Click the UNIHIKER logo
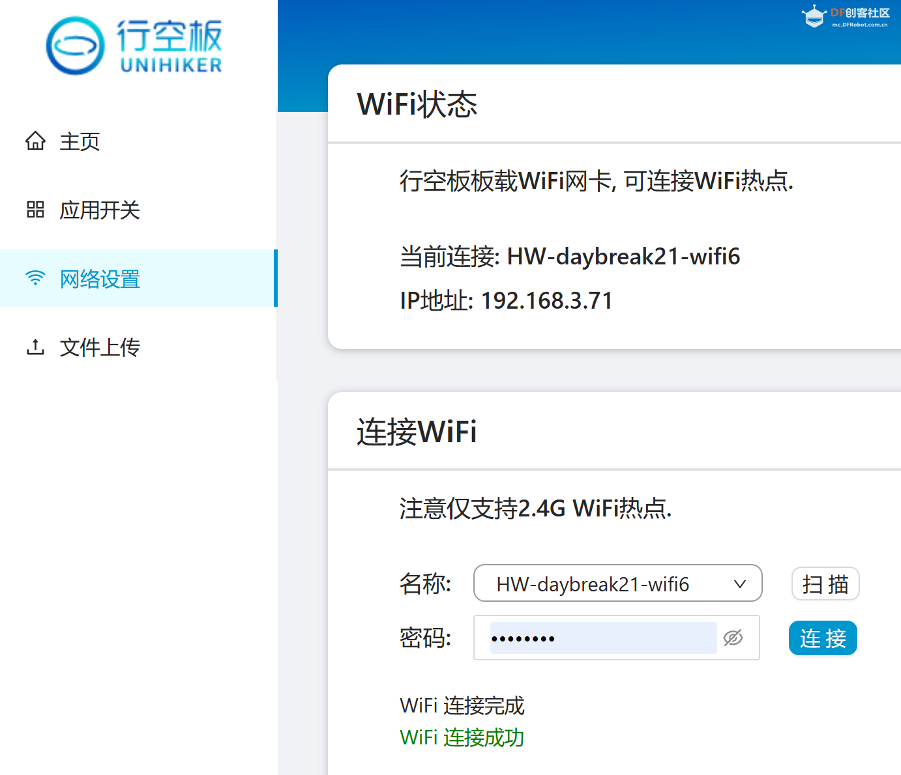The height and width of the screenshot is (775, 901). [x=134, y=46]
